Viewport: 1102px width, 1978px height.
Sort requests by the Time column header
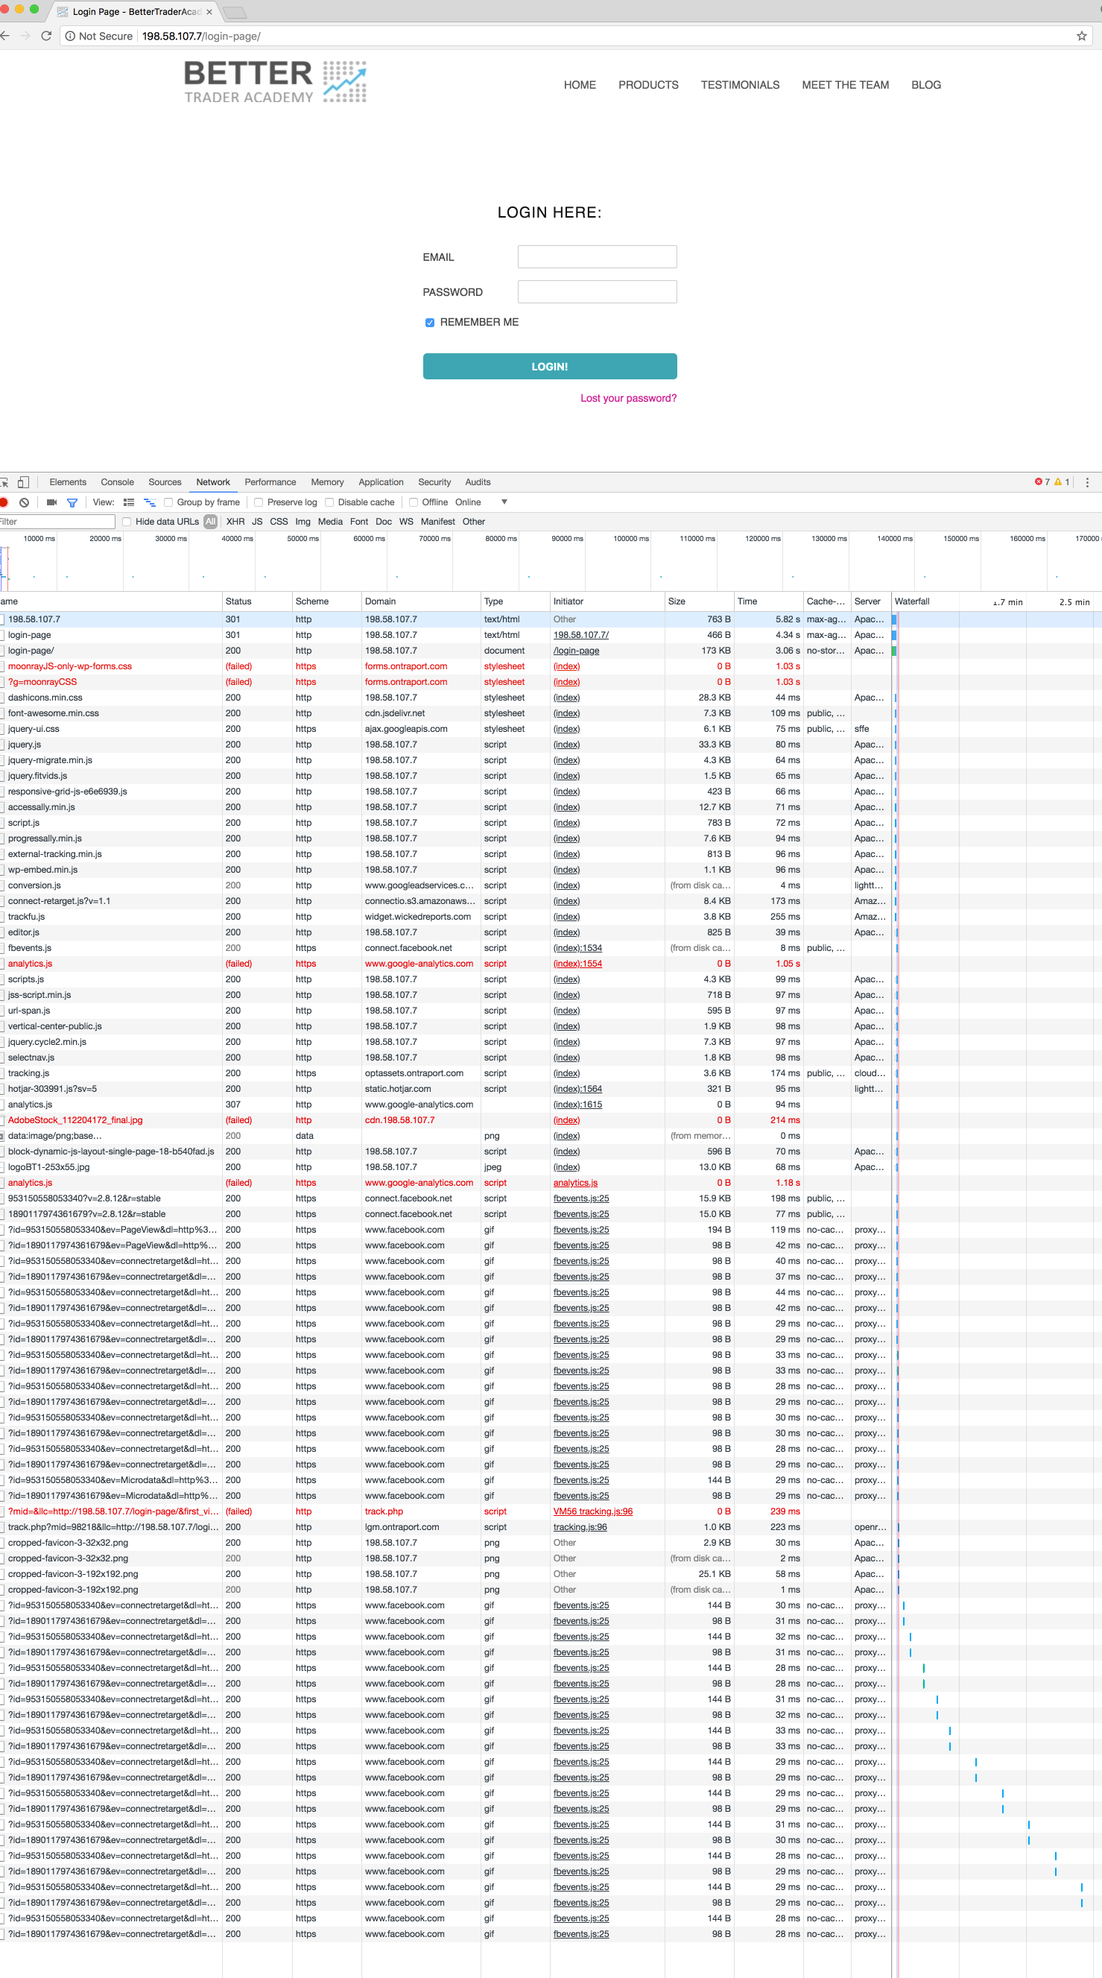pyautogui.click(x=768, y=601)
